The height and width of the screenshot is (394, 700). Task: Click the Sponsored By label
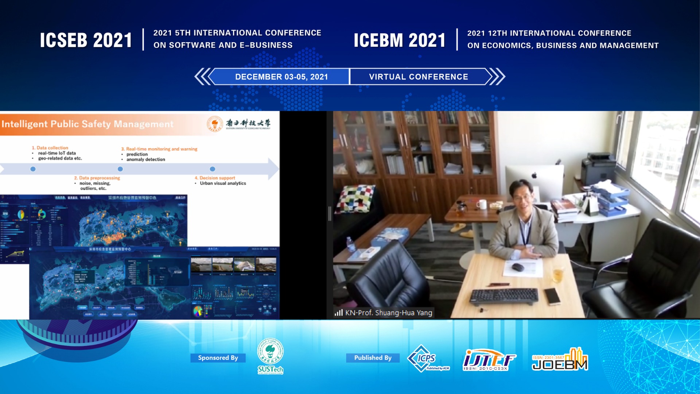(218, 358)
